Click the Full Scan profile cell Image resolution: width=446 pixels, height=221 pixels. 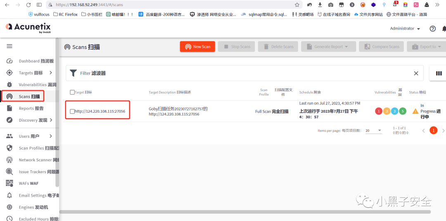pos(272,111)
